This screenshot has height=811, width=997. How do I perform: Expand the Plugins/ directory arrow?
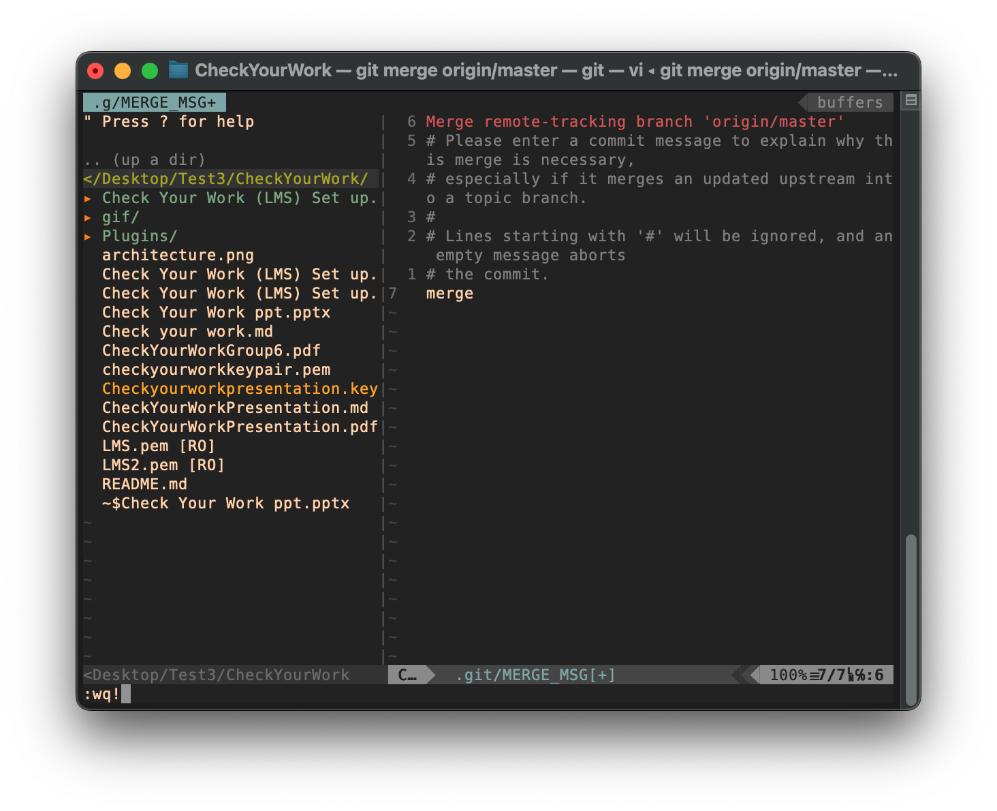[88, 236]
